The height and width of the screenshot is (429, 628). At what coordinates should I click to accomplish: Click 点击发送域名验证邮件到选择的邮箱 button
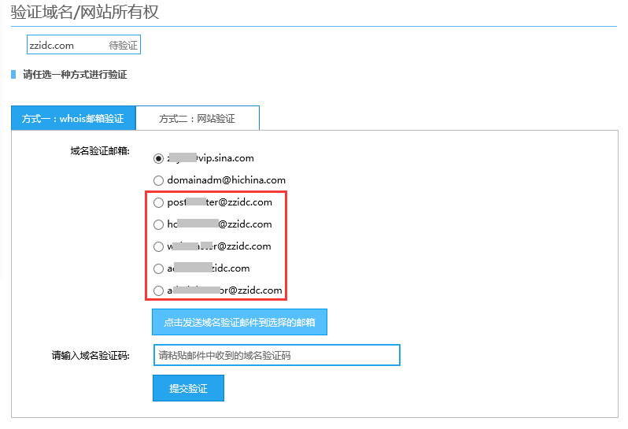click(x=239, y=322)
